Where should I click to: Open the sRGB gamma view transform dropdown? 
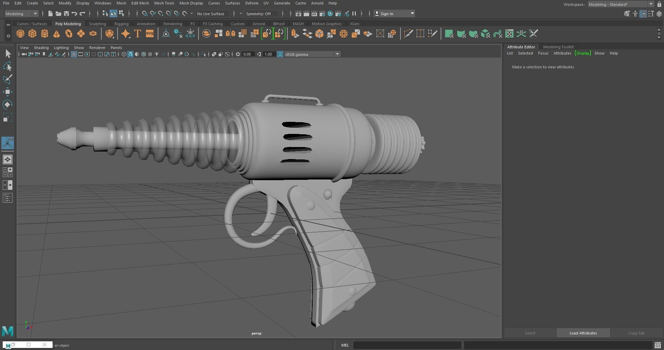pos(337,54)
